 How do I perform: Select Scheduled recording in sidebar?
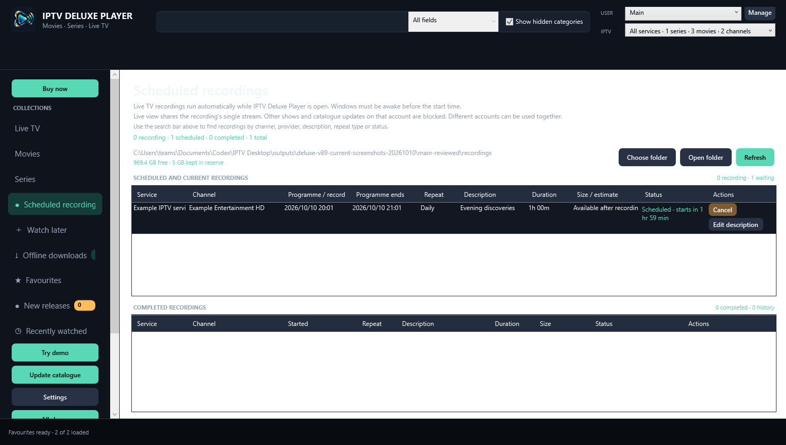coord(55,204)
